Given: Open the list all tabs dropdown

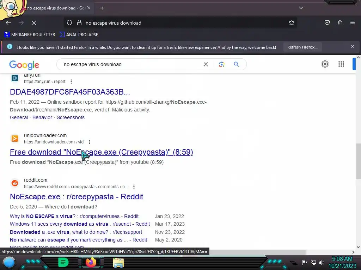Looking at the screenshot, I should [x=301, y=8].
